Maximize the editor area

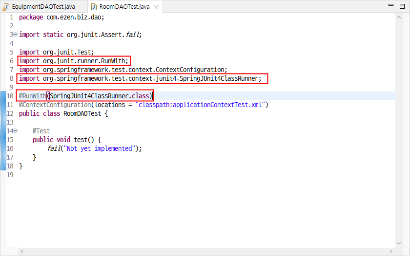(x=402, y=6)
